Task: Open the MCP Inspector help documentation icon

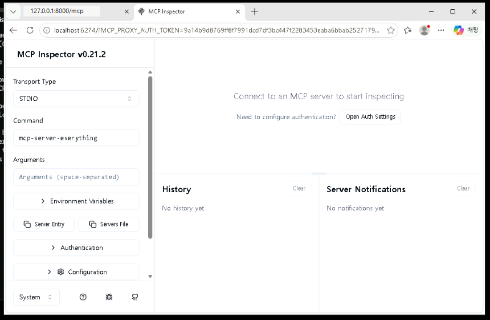Action: click(83, 297)
